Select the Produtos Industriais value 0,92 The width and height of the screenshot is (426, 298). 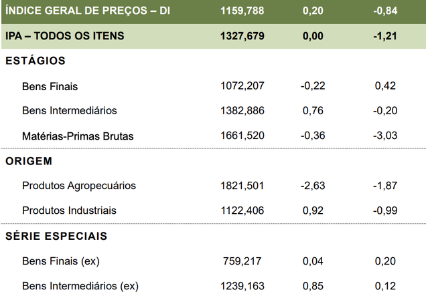pos(314,210)
